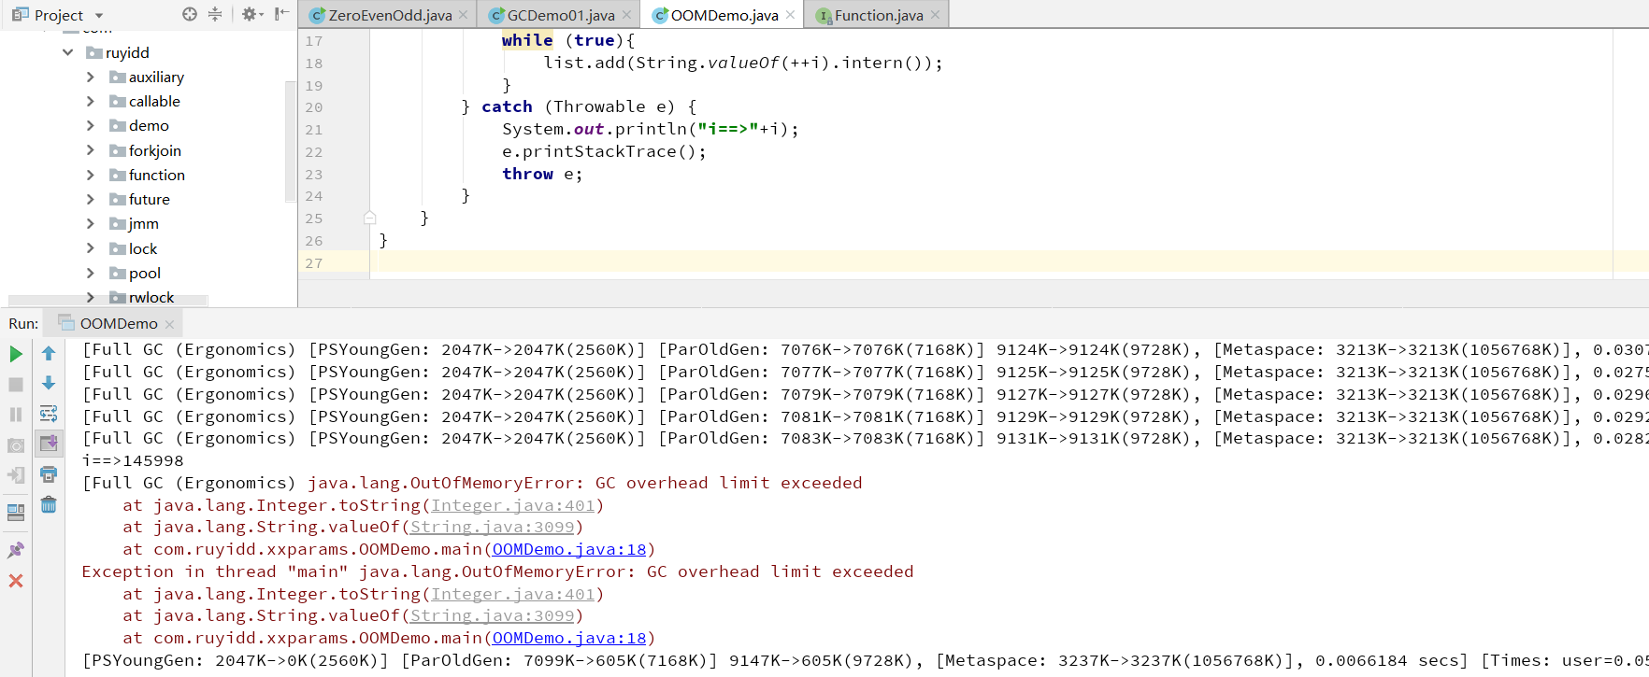Click the red X Close icon in Run toolbar
The image size is (1649, 677).
click(16, 581)
